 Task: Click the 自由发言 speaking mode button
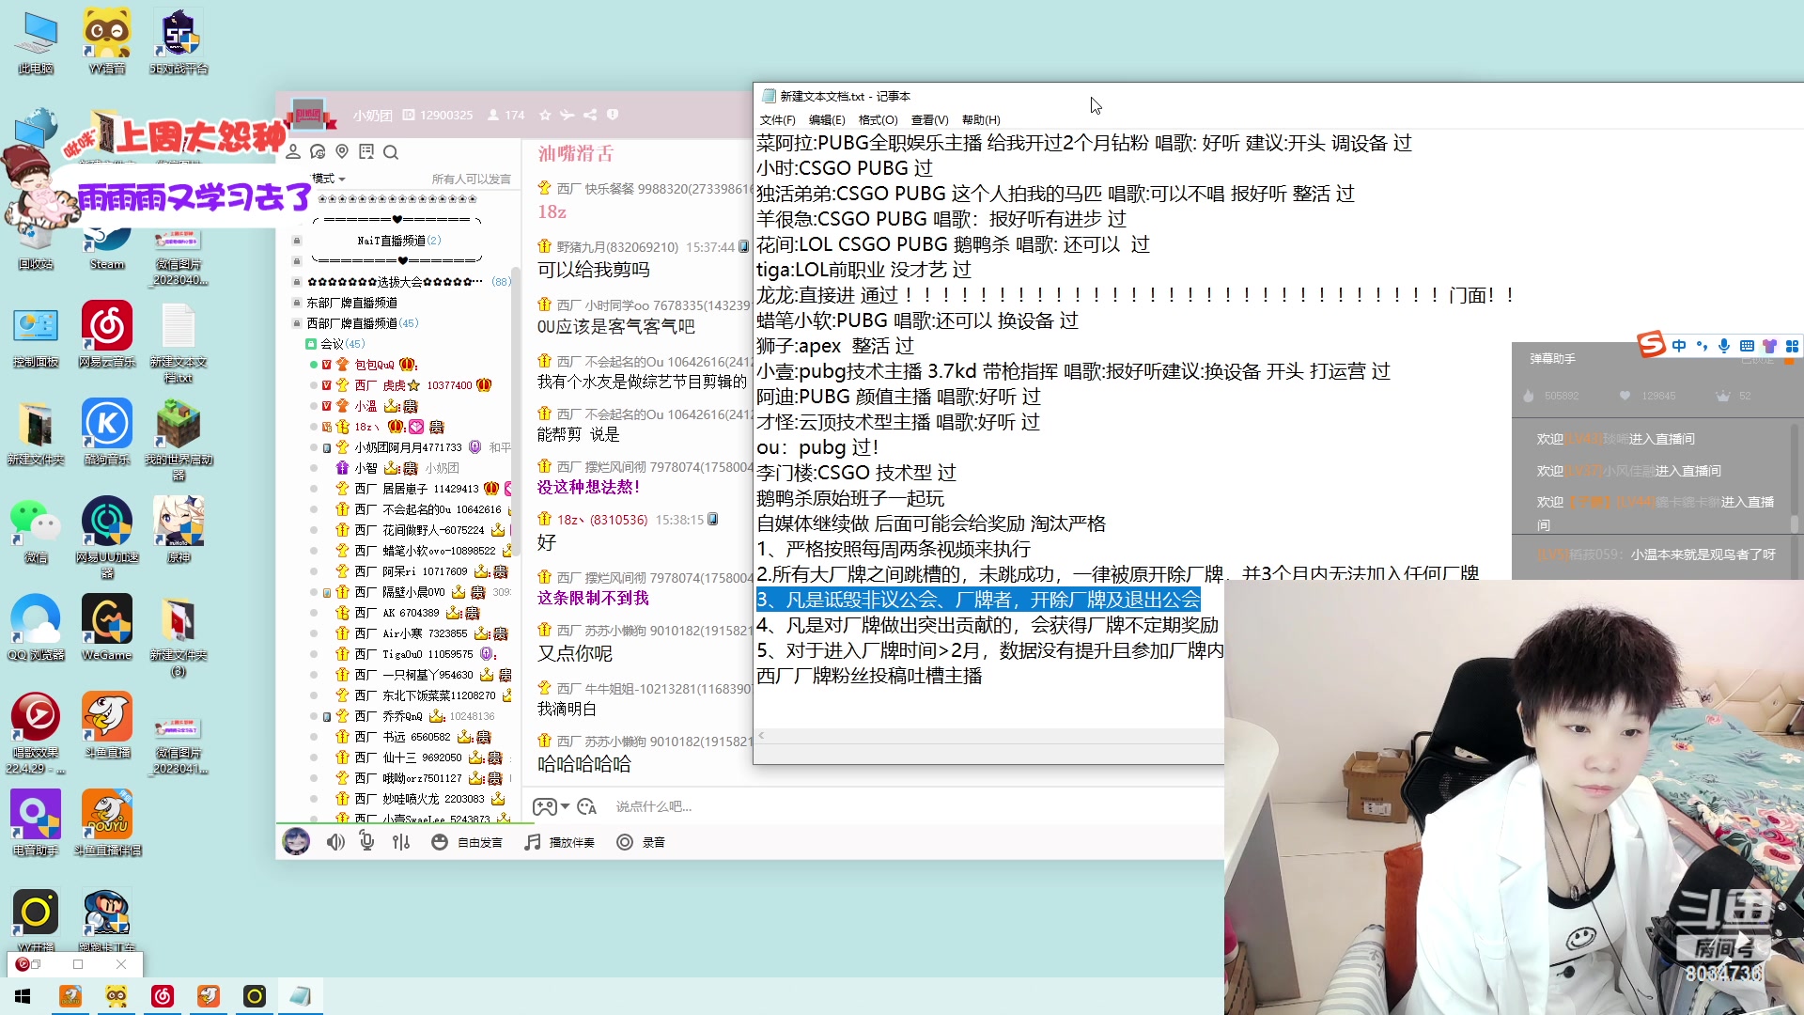click(x=467, y=842)
